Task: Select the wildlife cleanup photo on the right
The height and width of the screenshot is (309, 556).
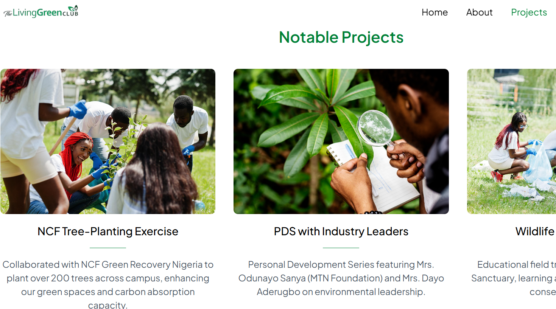Action: pyautogui.click(x=511, y=141)
